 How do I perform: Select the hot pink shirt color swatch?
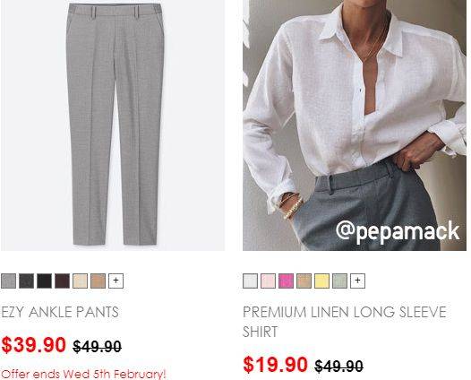click(286, 281)
